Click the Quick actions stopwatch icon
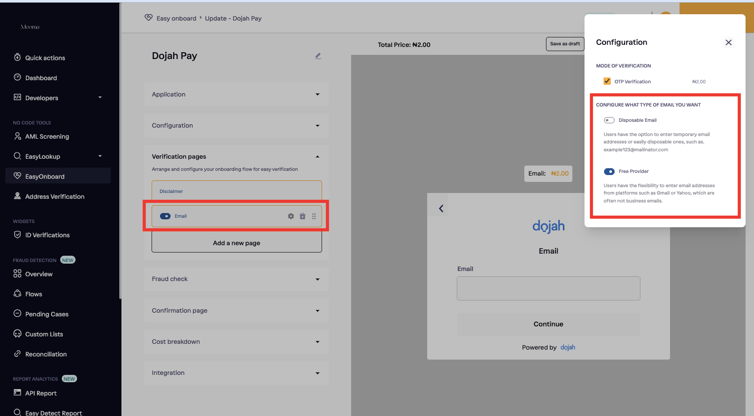 [17, 57]
